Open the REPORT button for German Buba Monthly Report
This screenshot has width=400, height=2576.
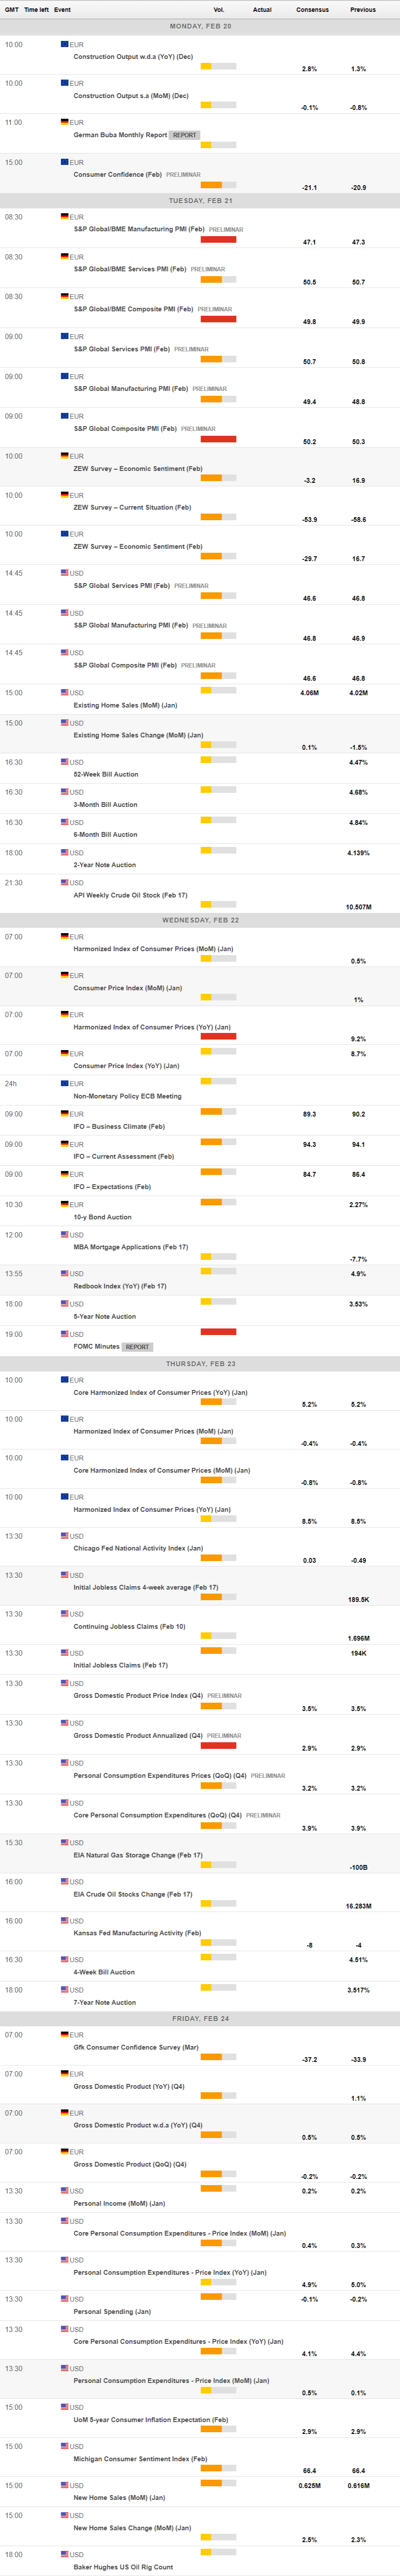(x=185, y=135)
